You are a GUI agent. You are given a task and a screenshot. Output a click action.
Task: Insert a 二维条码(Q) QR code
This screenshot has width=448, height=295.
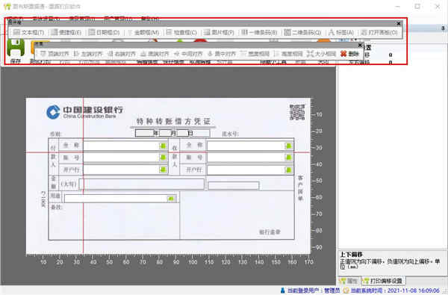(303, 33)
